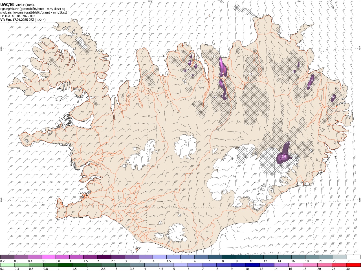Select the light green swatch between 0.3 and 0.5
Screen dimensions: 361x271
(22, 265)
